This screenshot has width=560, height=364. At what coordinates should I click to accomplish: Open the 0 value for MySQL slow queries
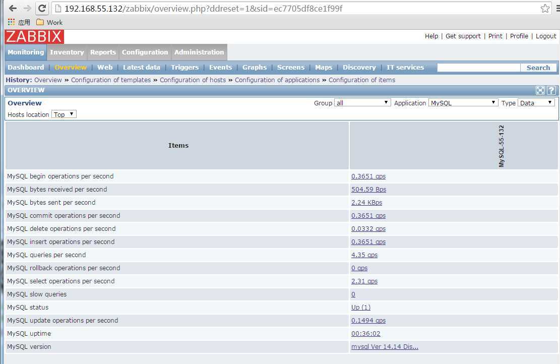click(x=353, y=294)
